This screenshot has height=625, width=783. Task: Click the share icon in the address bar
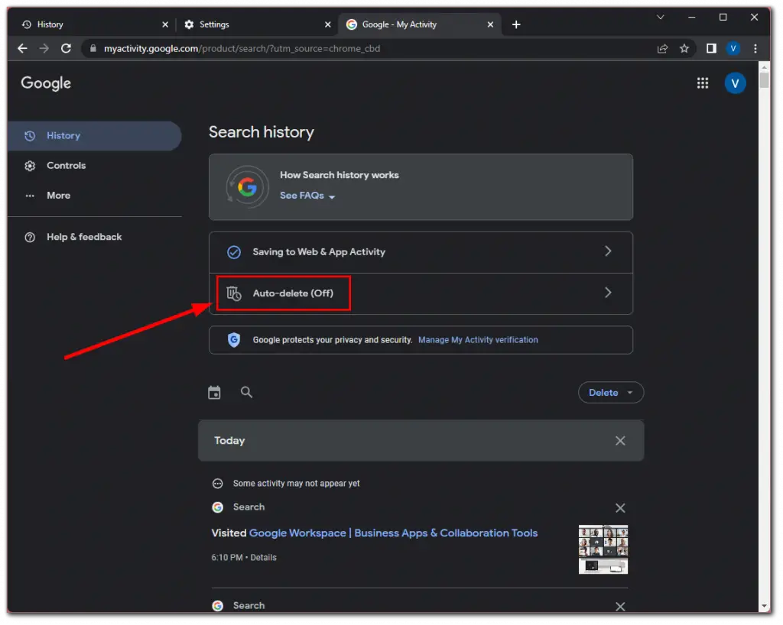tap(662, 48)
